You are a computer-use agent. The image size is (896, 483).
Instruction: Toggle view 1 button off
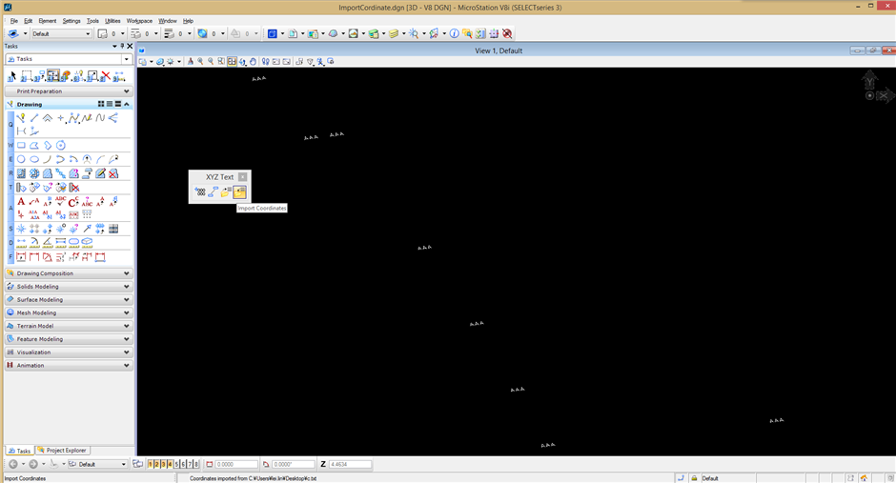pos(151,464)
